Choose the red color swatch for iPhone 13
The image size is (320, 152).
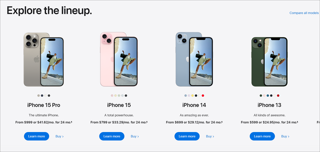278,95
